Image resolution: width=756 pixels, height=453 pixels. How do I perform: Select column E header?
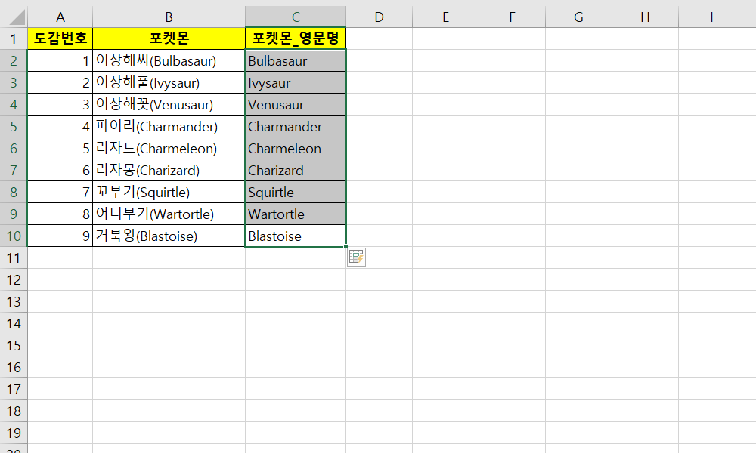tap(445, 17)
